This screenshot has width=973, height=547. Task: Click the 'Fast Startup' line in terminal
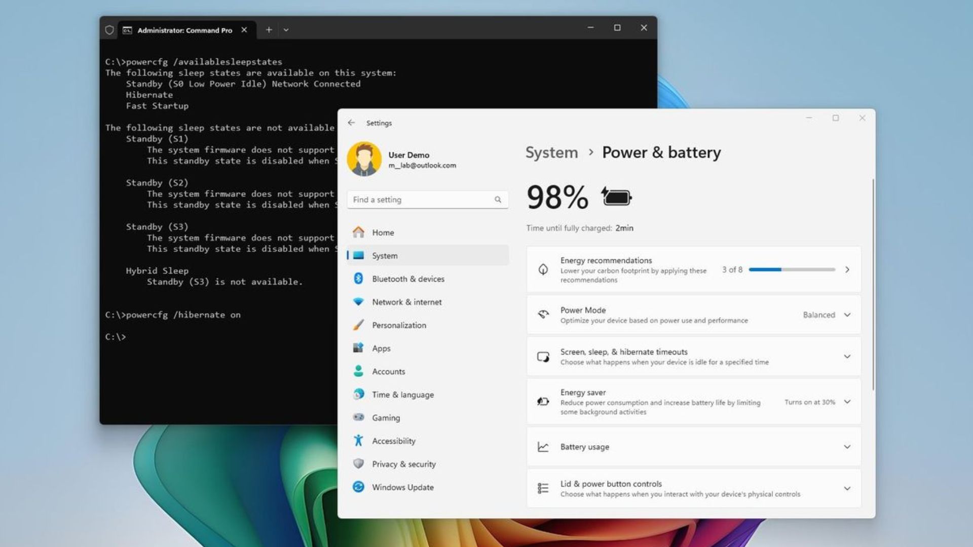pos(157,106)
